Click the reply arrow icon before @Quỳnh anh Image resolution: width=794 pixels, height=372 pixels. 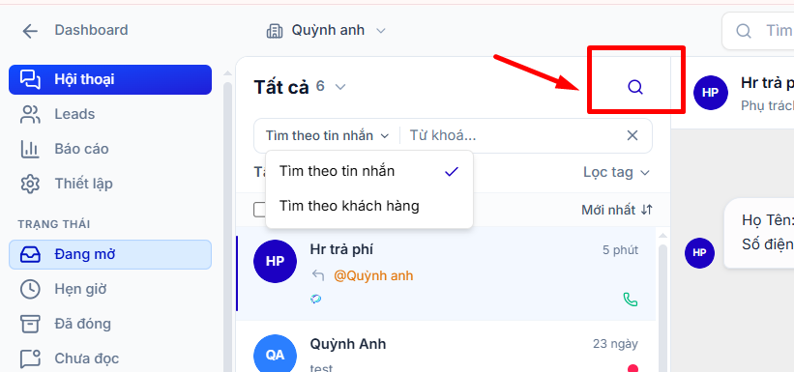click(318, 275)
